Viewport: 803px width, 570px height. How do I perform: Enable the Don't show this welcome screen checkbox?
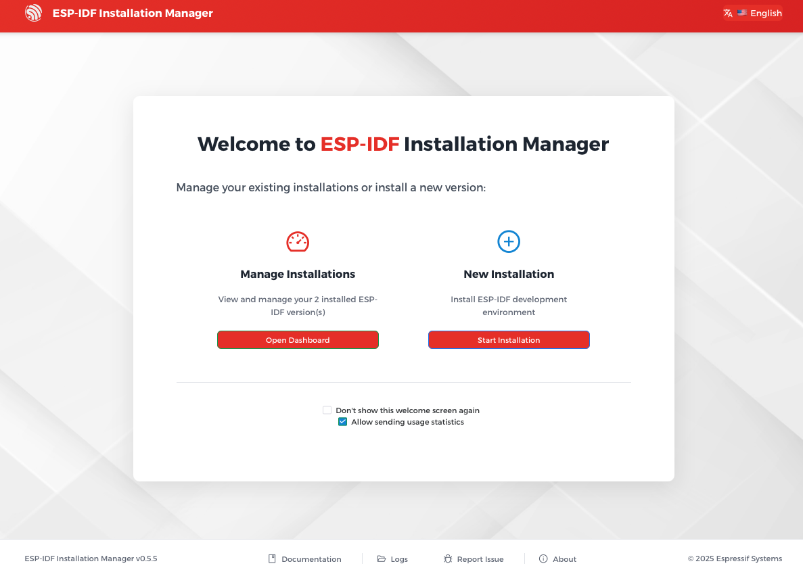327,410
